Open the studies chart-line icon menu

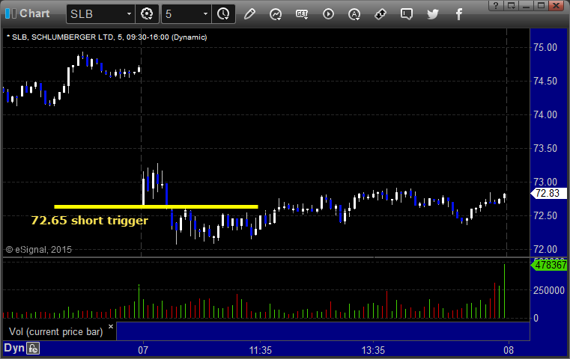pyautogui.click(x=276, y=14)
